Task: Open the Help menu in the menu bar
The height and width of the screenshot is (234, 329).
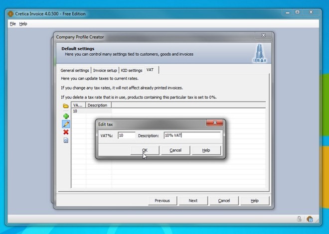Action: (x=23, y=24)
